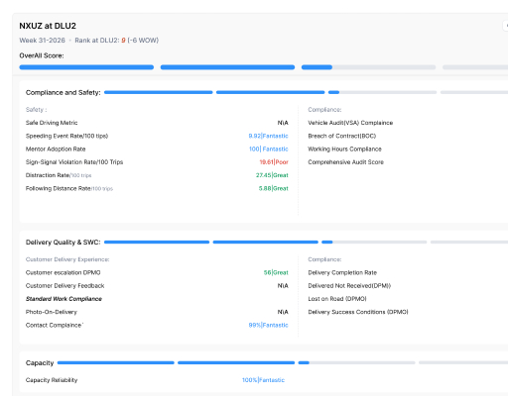Click the 9.92|Fantastic value
This screenshot has height=396, width=508.
(268, 136)
